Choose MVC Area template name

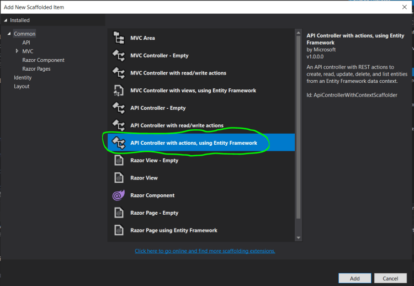[x=142, y=38]
